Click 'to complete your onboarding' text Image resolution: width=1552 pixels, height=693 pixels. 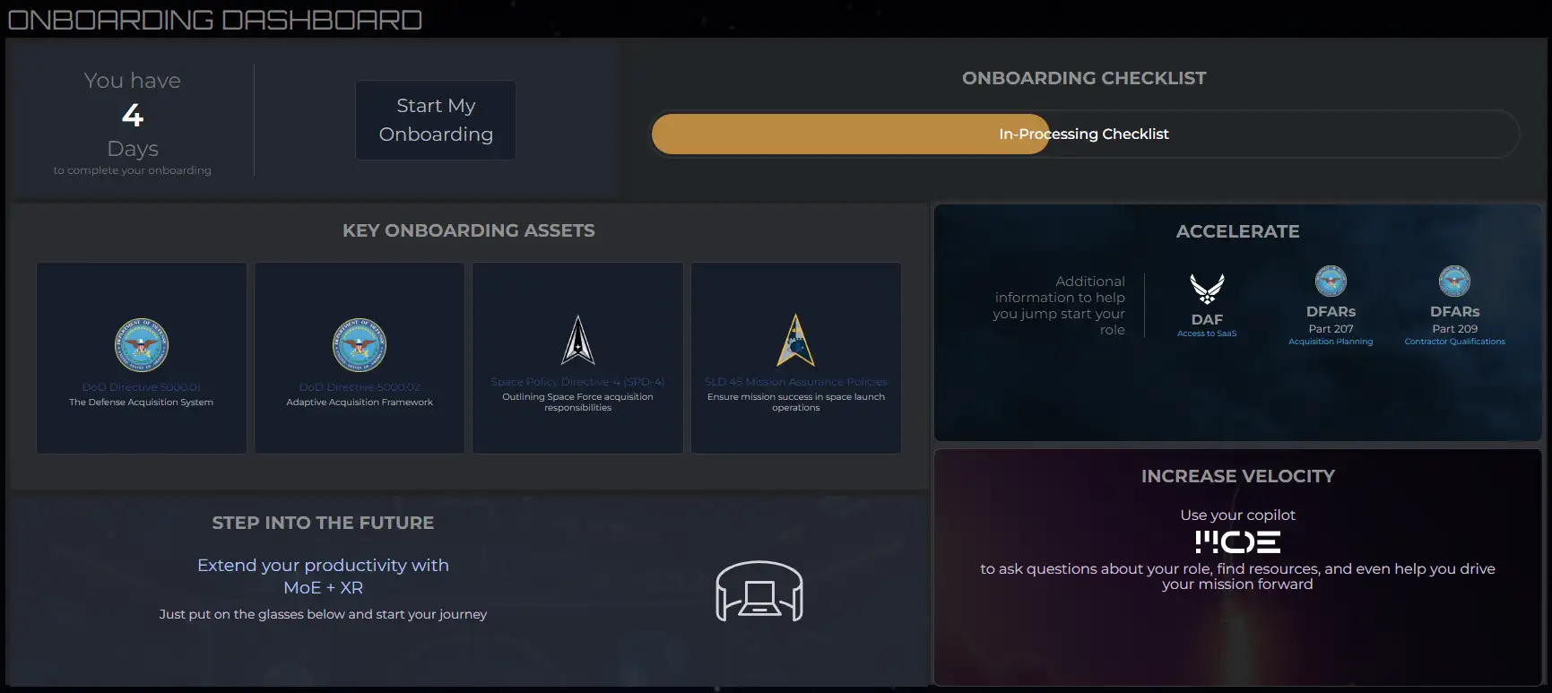pos(133,170)
